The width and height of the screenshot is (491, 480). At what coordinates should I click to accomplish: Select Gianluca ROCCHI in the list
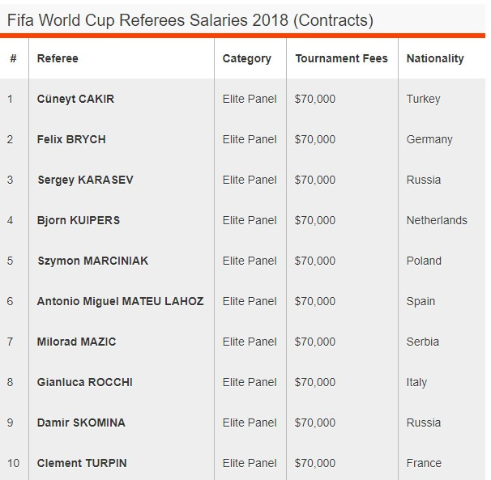[84, 382]
